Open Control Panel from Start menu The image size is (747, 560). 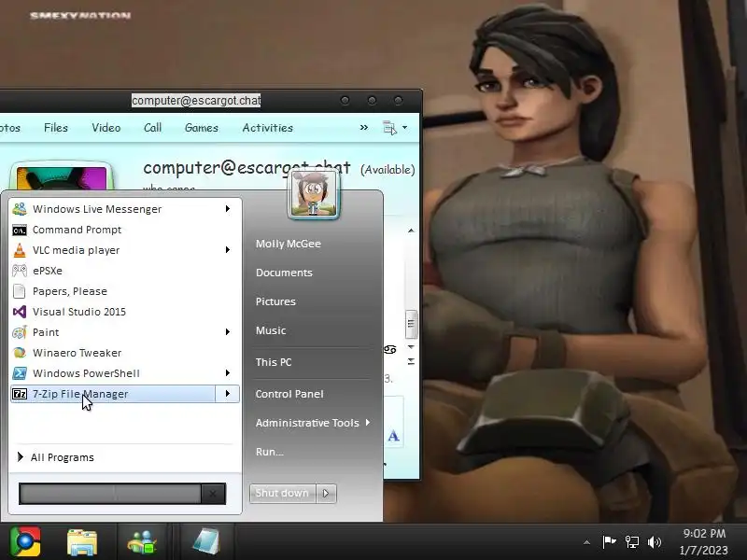pyautogui.click(x=289, y=394)
